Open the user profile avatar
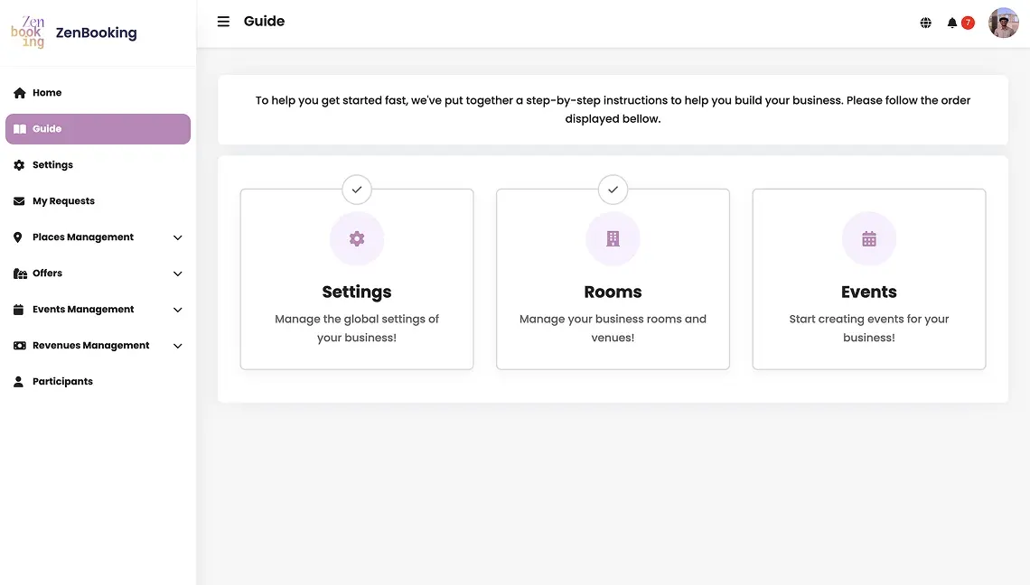The width and height of the screenshot is (1030, 585). point(1003,23)
